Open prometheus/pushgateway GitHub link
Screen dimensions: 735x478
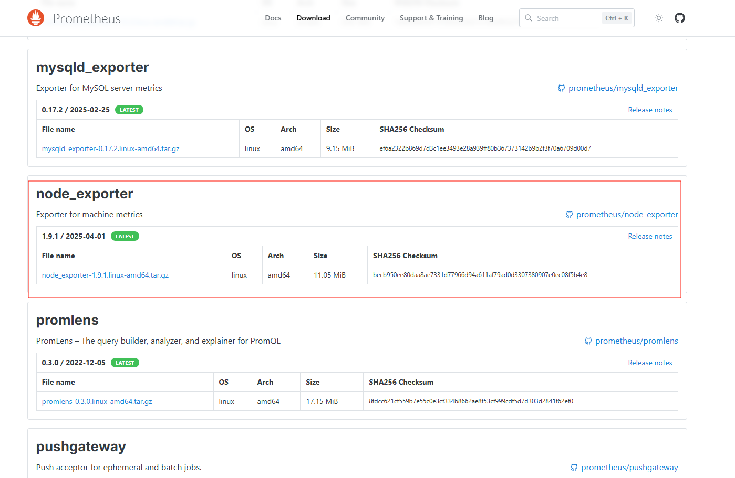[x=629, y=468]
